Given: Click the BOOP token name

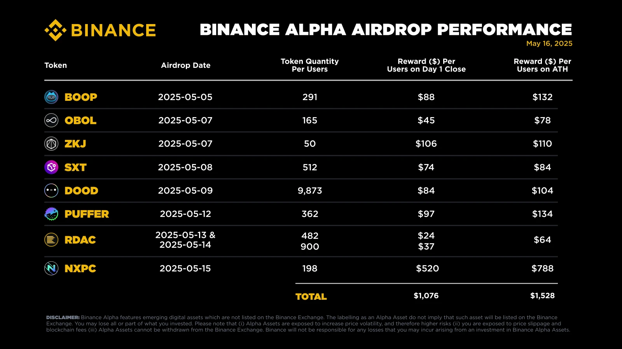Looking at the screenshot, I should tap(81, 97).
